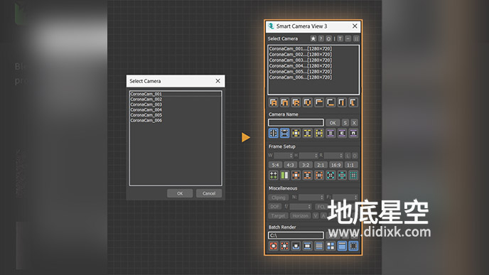Click the X button beside Camera Name
This screenshot has width=489, height=275.
coord(354,123)
